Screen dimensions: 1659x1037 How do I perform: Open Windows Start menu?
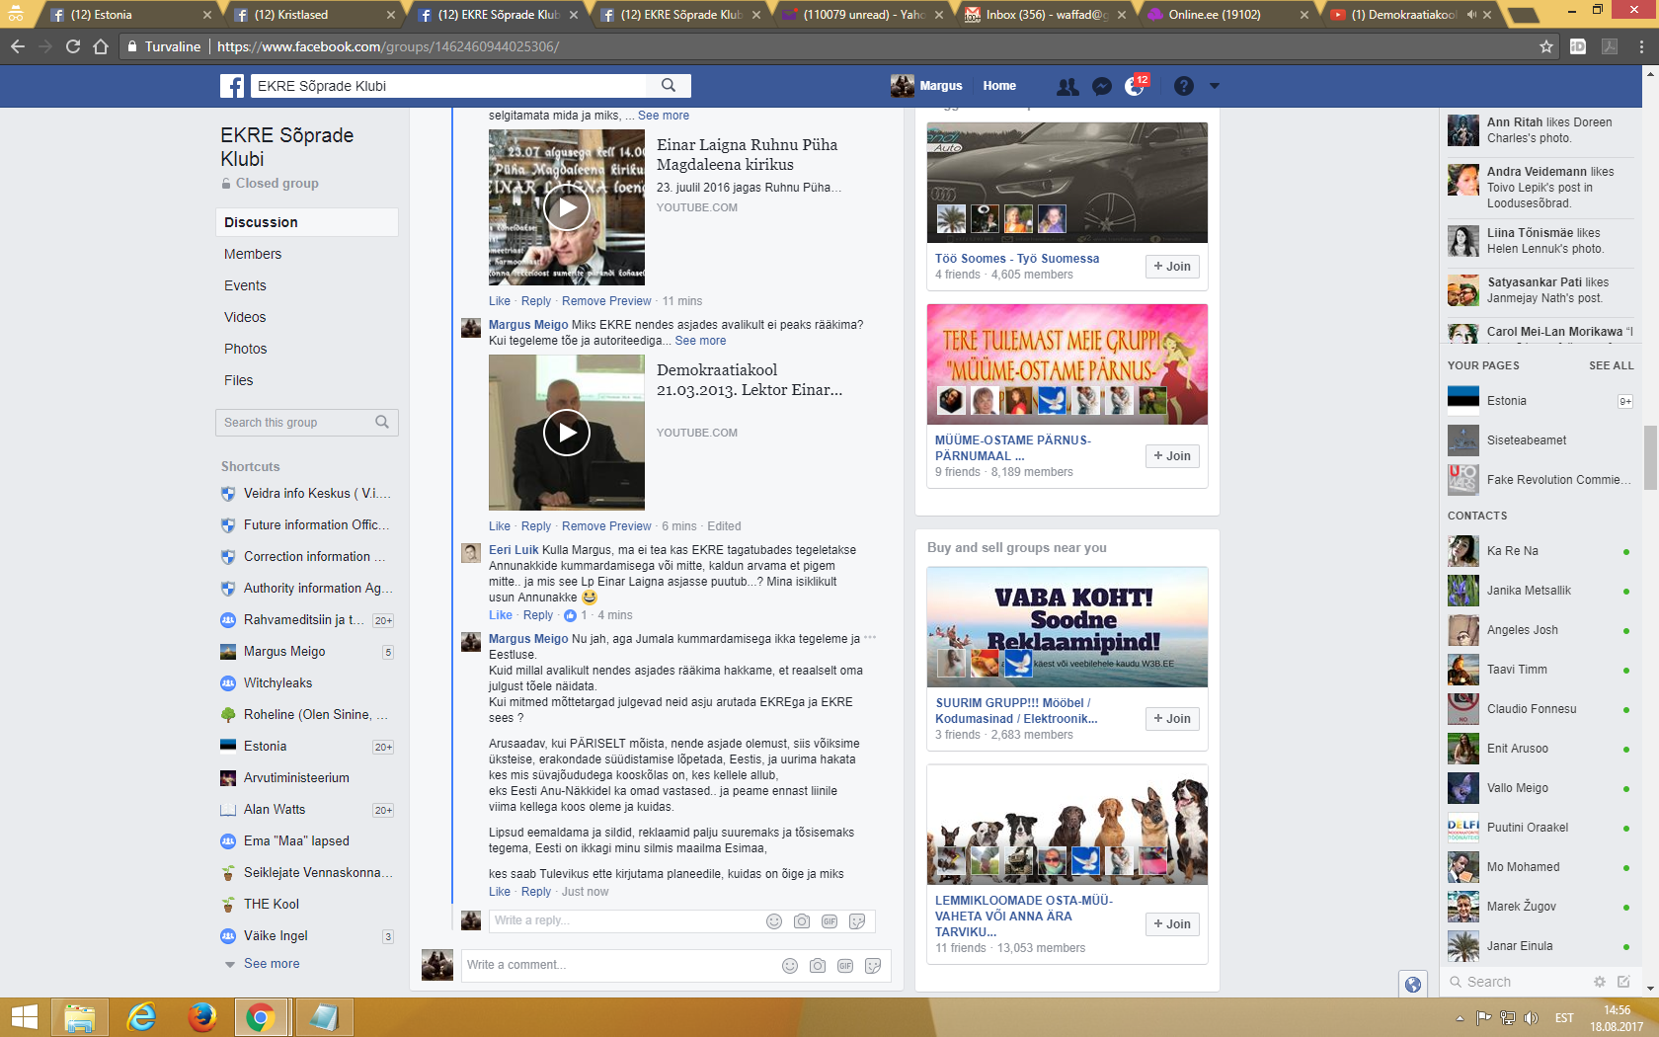[24, 1017]
